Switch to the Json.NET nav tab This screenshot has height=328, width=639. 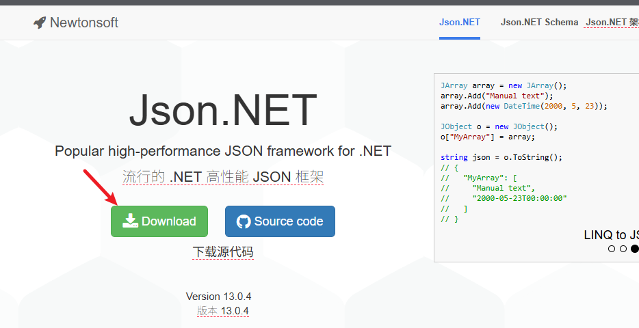pos(459,22)
